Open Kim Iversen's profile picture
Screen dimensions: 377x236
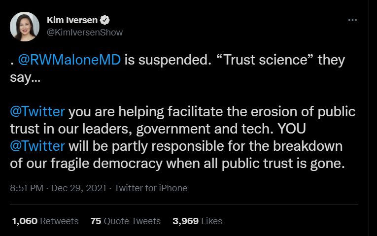pos(25,26)
